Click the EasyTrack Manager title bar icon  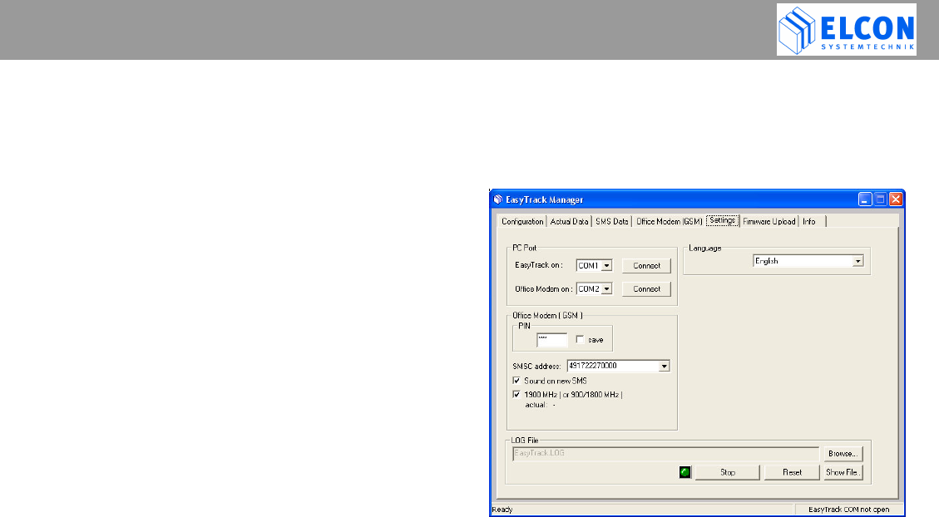(x=497, y=199)
